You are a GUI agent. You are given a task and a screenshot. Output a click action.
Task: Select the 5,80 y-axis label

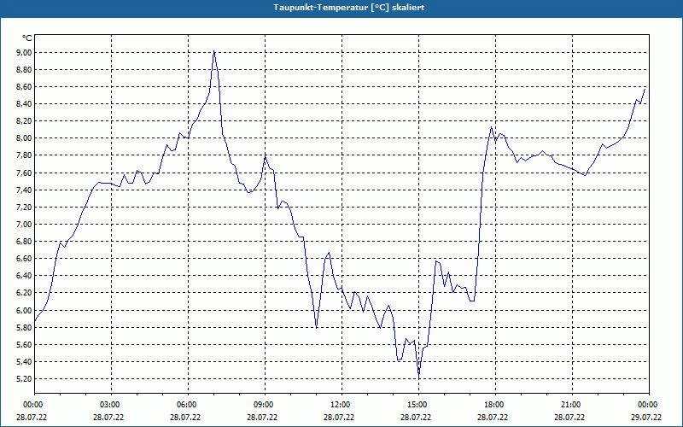coord(26,327)
